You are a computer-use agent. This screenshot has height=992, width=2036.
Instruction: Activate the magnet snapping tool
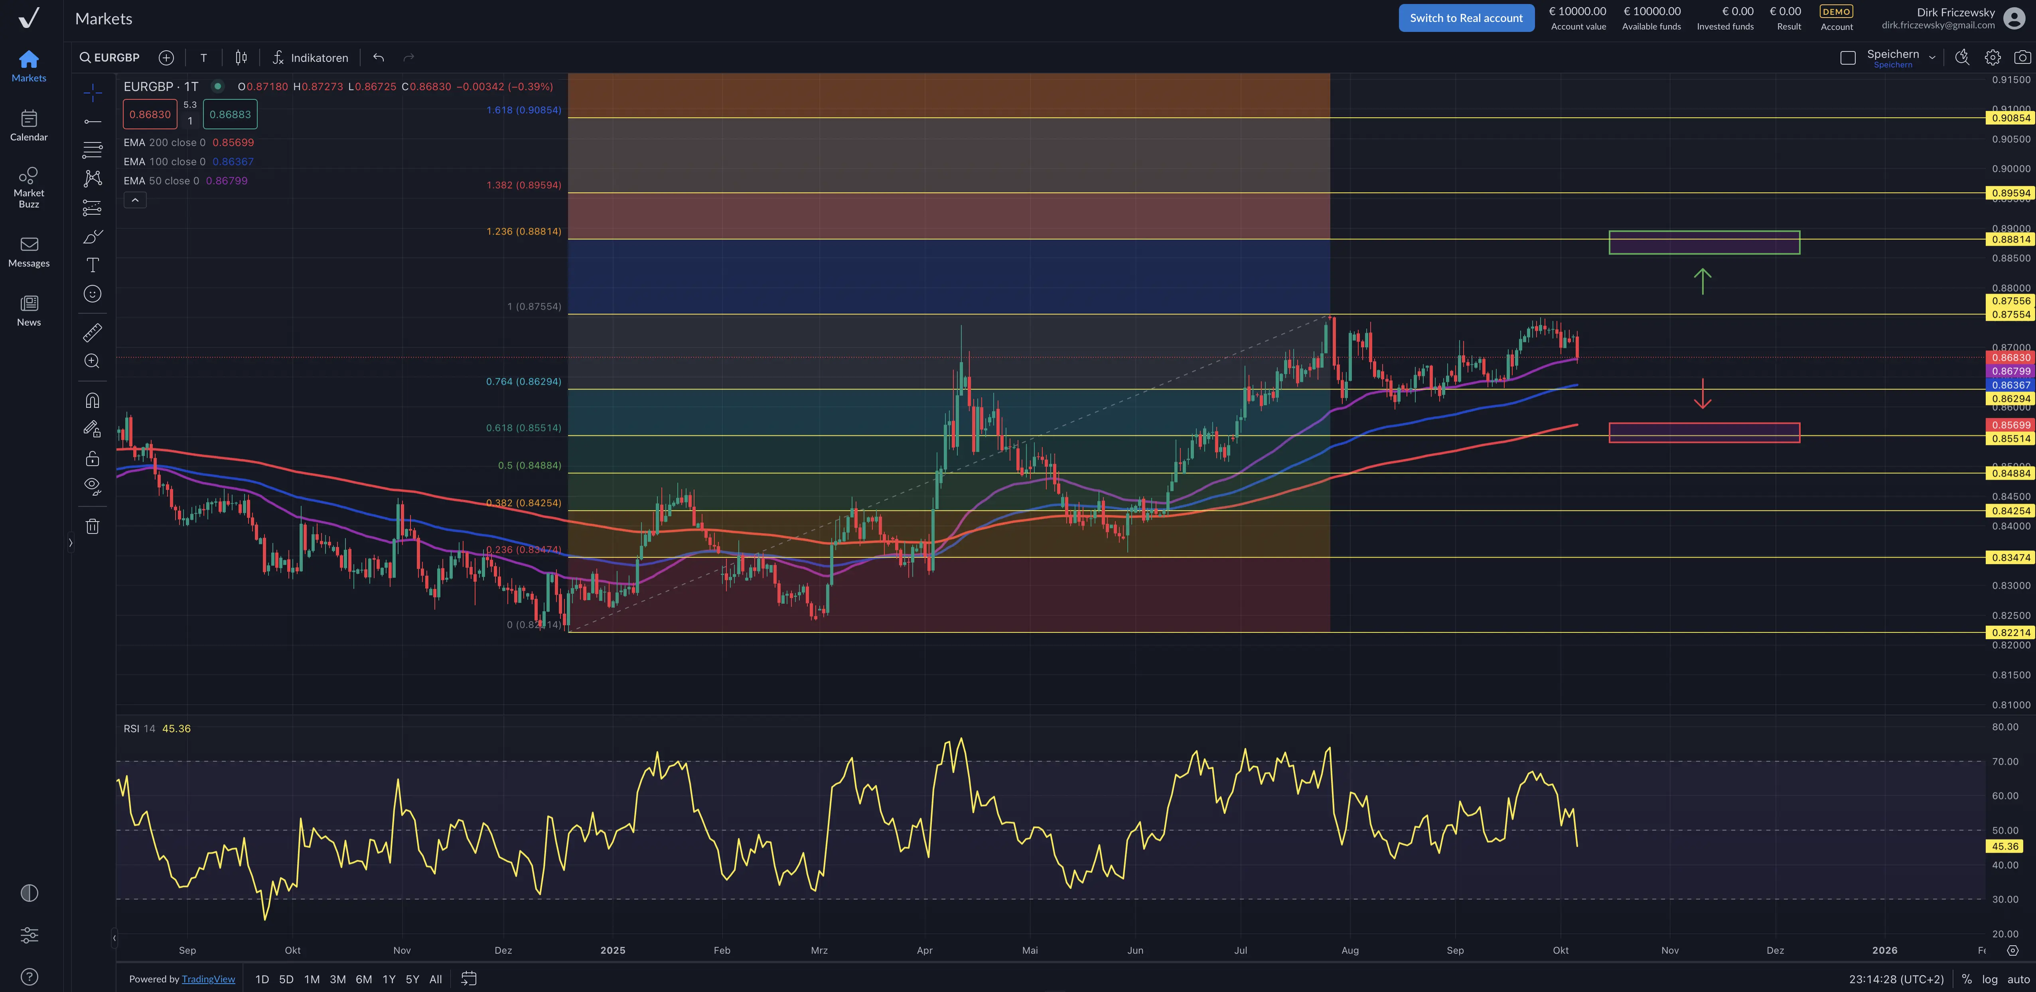(93, 400)
